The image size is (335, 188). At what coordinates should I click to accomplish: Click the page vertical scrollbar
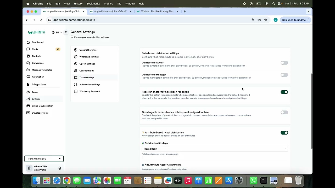click(311, 111)
